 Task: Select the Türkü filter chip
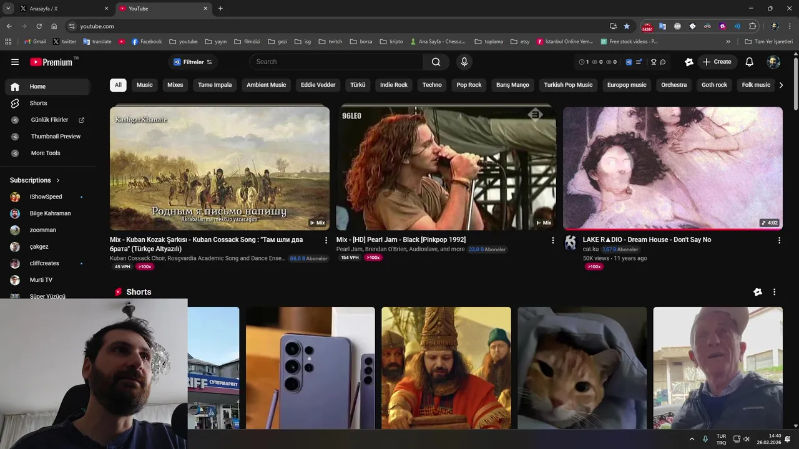coord(358,85)
